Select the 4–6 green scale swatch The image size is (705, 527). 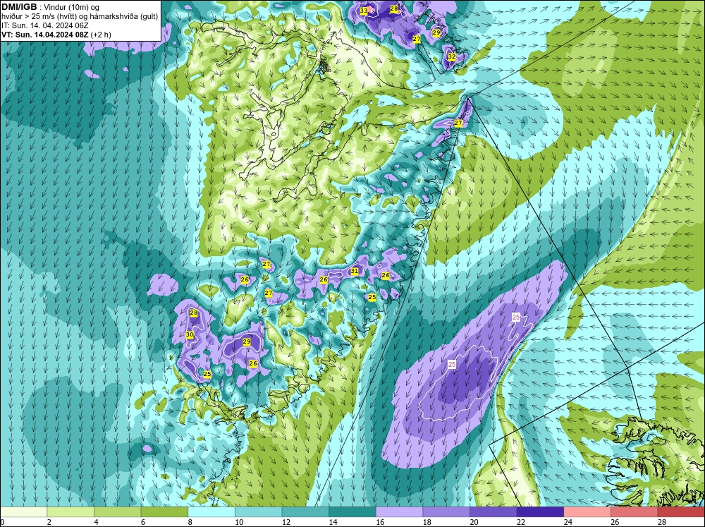pyautogui.click(x=117, y=511)
